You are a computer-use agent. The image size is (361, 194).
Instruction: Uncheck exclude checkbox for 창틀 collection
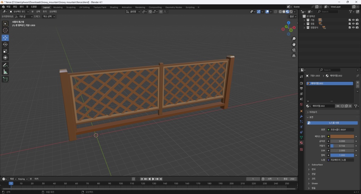point(350,24)
